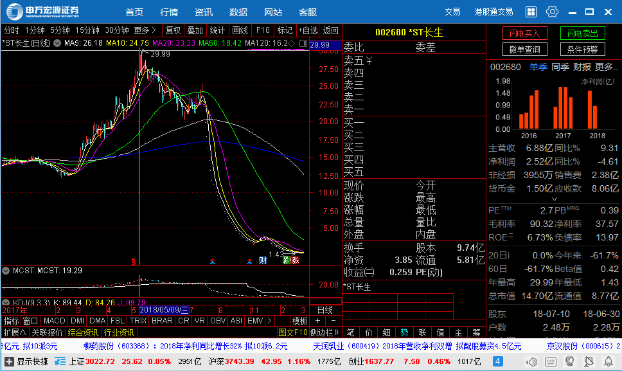622x371 pixels.
Task: Click the headset support icon in status bar
Action: click(x=570, y=361)
